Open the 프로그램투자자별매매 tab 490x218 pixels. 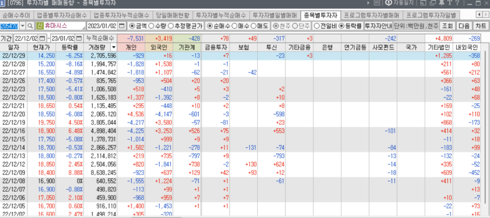pyautogui.click(x=373, y=15)
